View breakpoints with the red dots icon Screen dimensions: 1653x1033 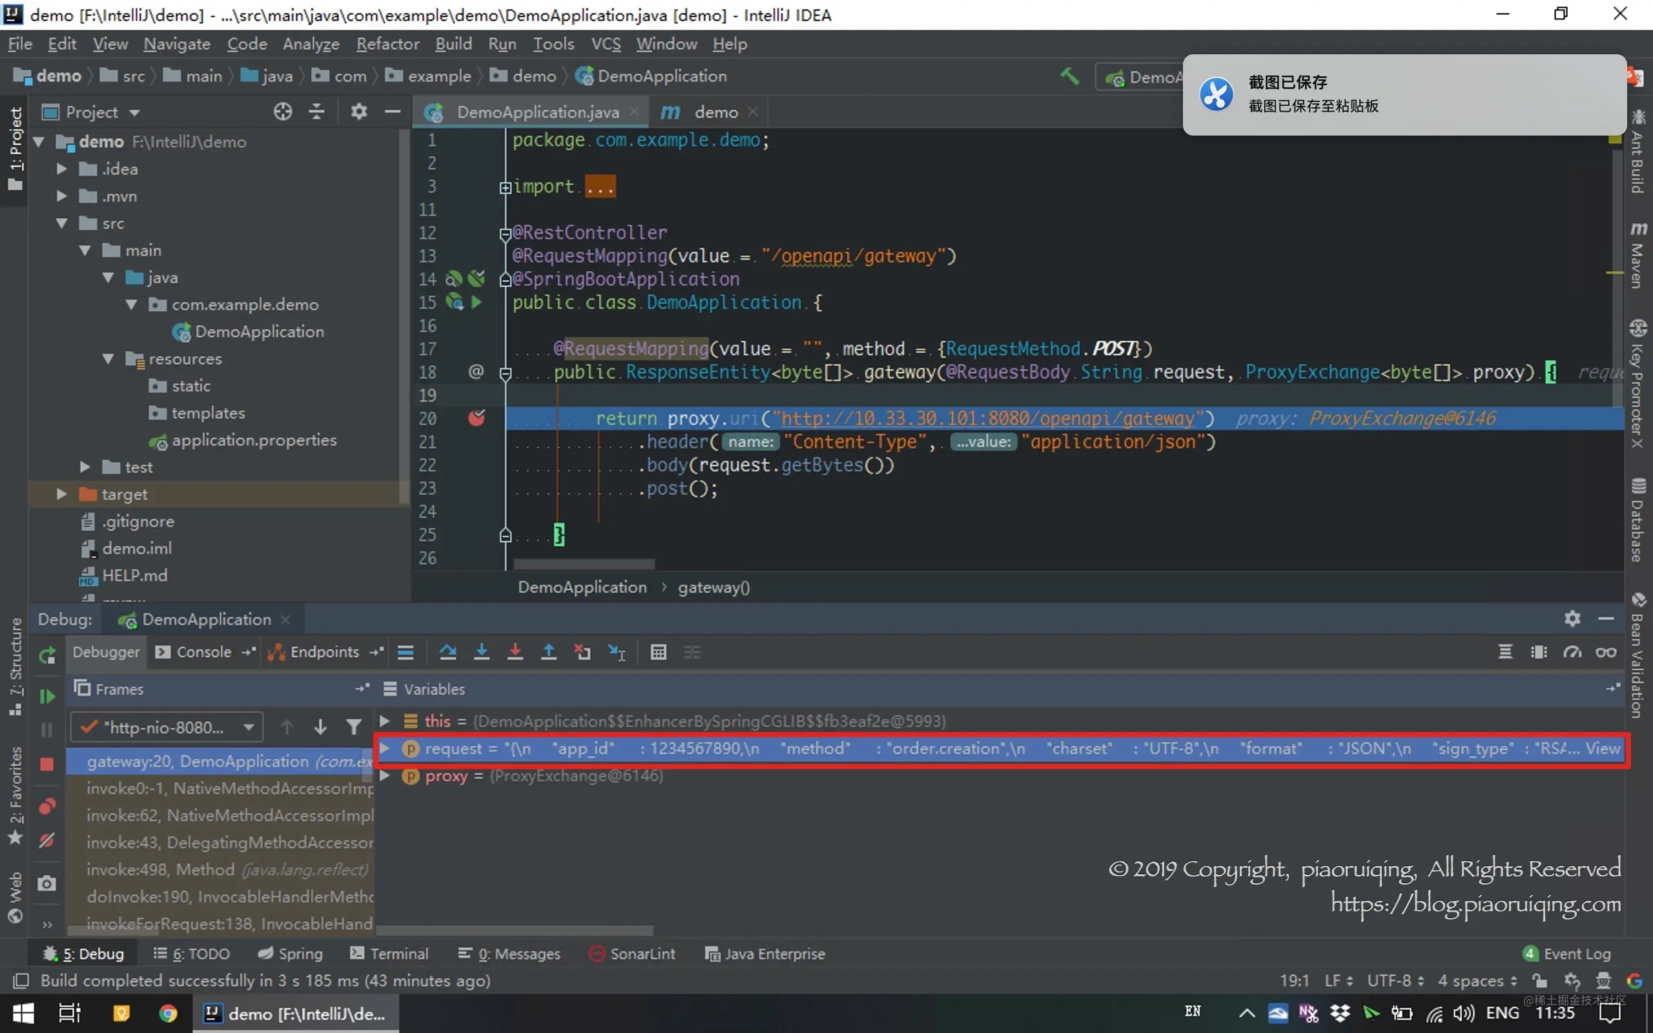46,806
